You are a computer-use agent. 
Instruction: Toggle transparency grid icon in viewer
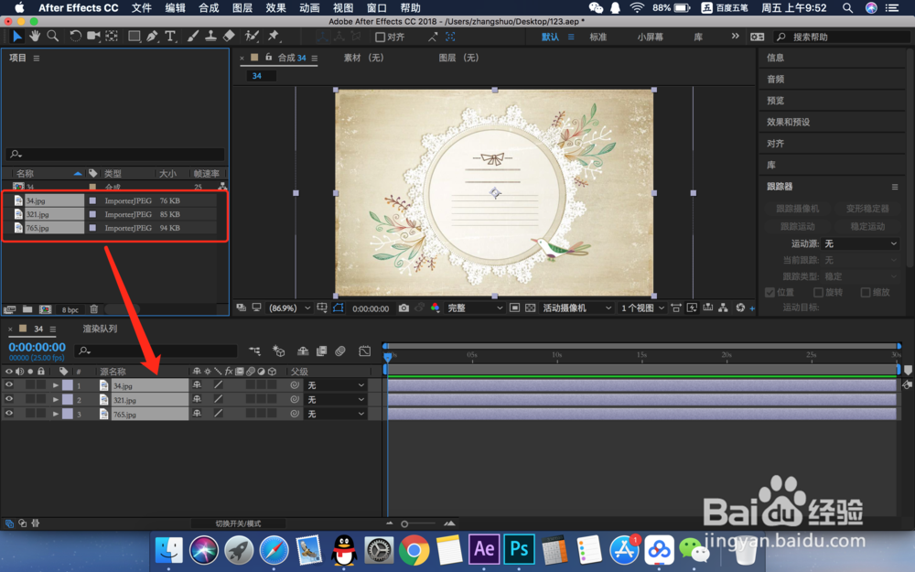tap(530, 308)
